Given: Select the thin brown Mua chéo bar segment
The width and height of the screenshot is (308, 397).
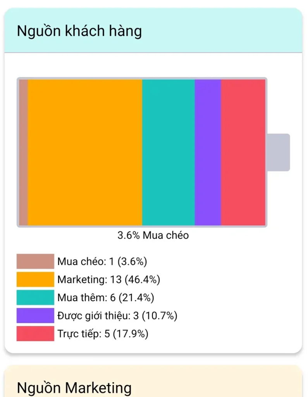Looking at the screenshot, I should 23,152.
